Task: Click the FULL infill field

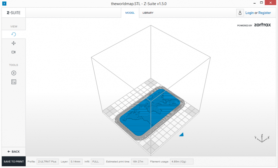Action: [97, 162]
